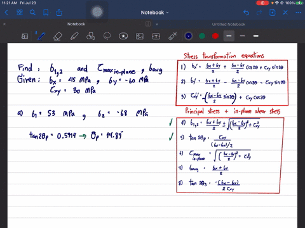Tap the floating assistive touch button

click(97, 12)
